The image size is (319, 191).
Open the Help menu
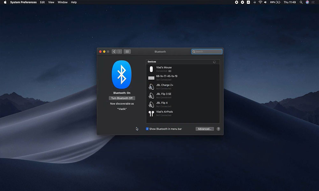pyautogui.click(x=74, y=2)
